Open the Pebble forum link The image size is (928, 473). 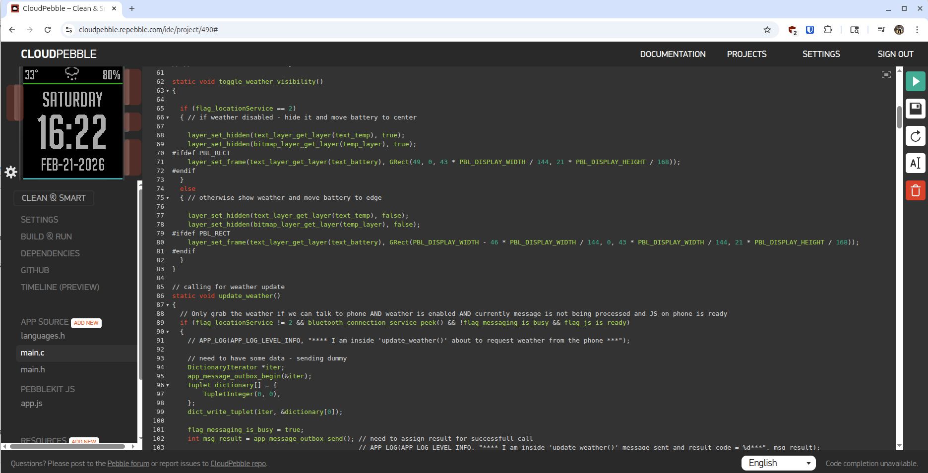pos(128,464)
